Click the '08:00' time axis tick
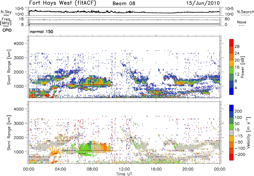Viewport: 254px width, 176px height. pos(92,169)
